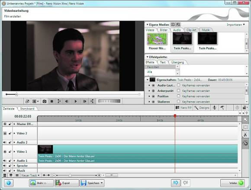The width and height of the screenshot is (251, 190).
Task: Play the video preview
Action: point(76,101)
